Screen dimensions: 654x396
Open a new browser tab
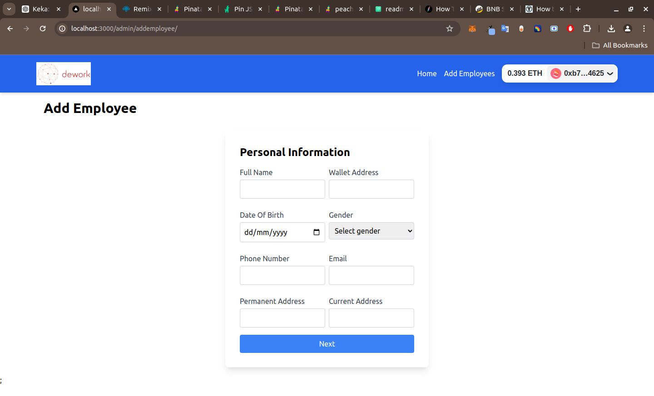[578, 9]
